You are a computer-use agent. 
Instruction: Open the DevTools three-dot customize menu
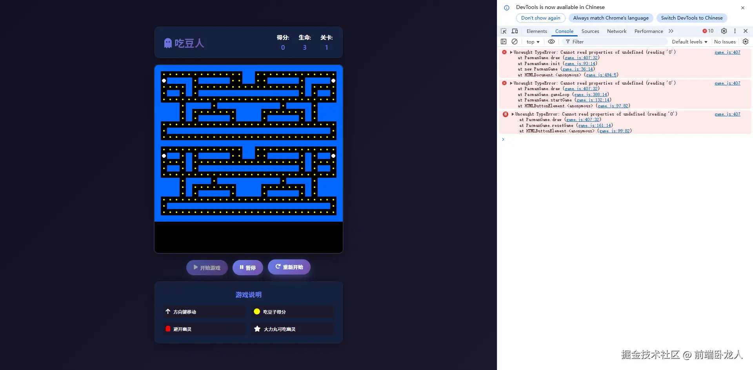click(735, 31)
